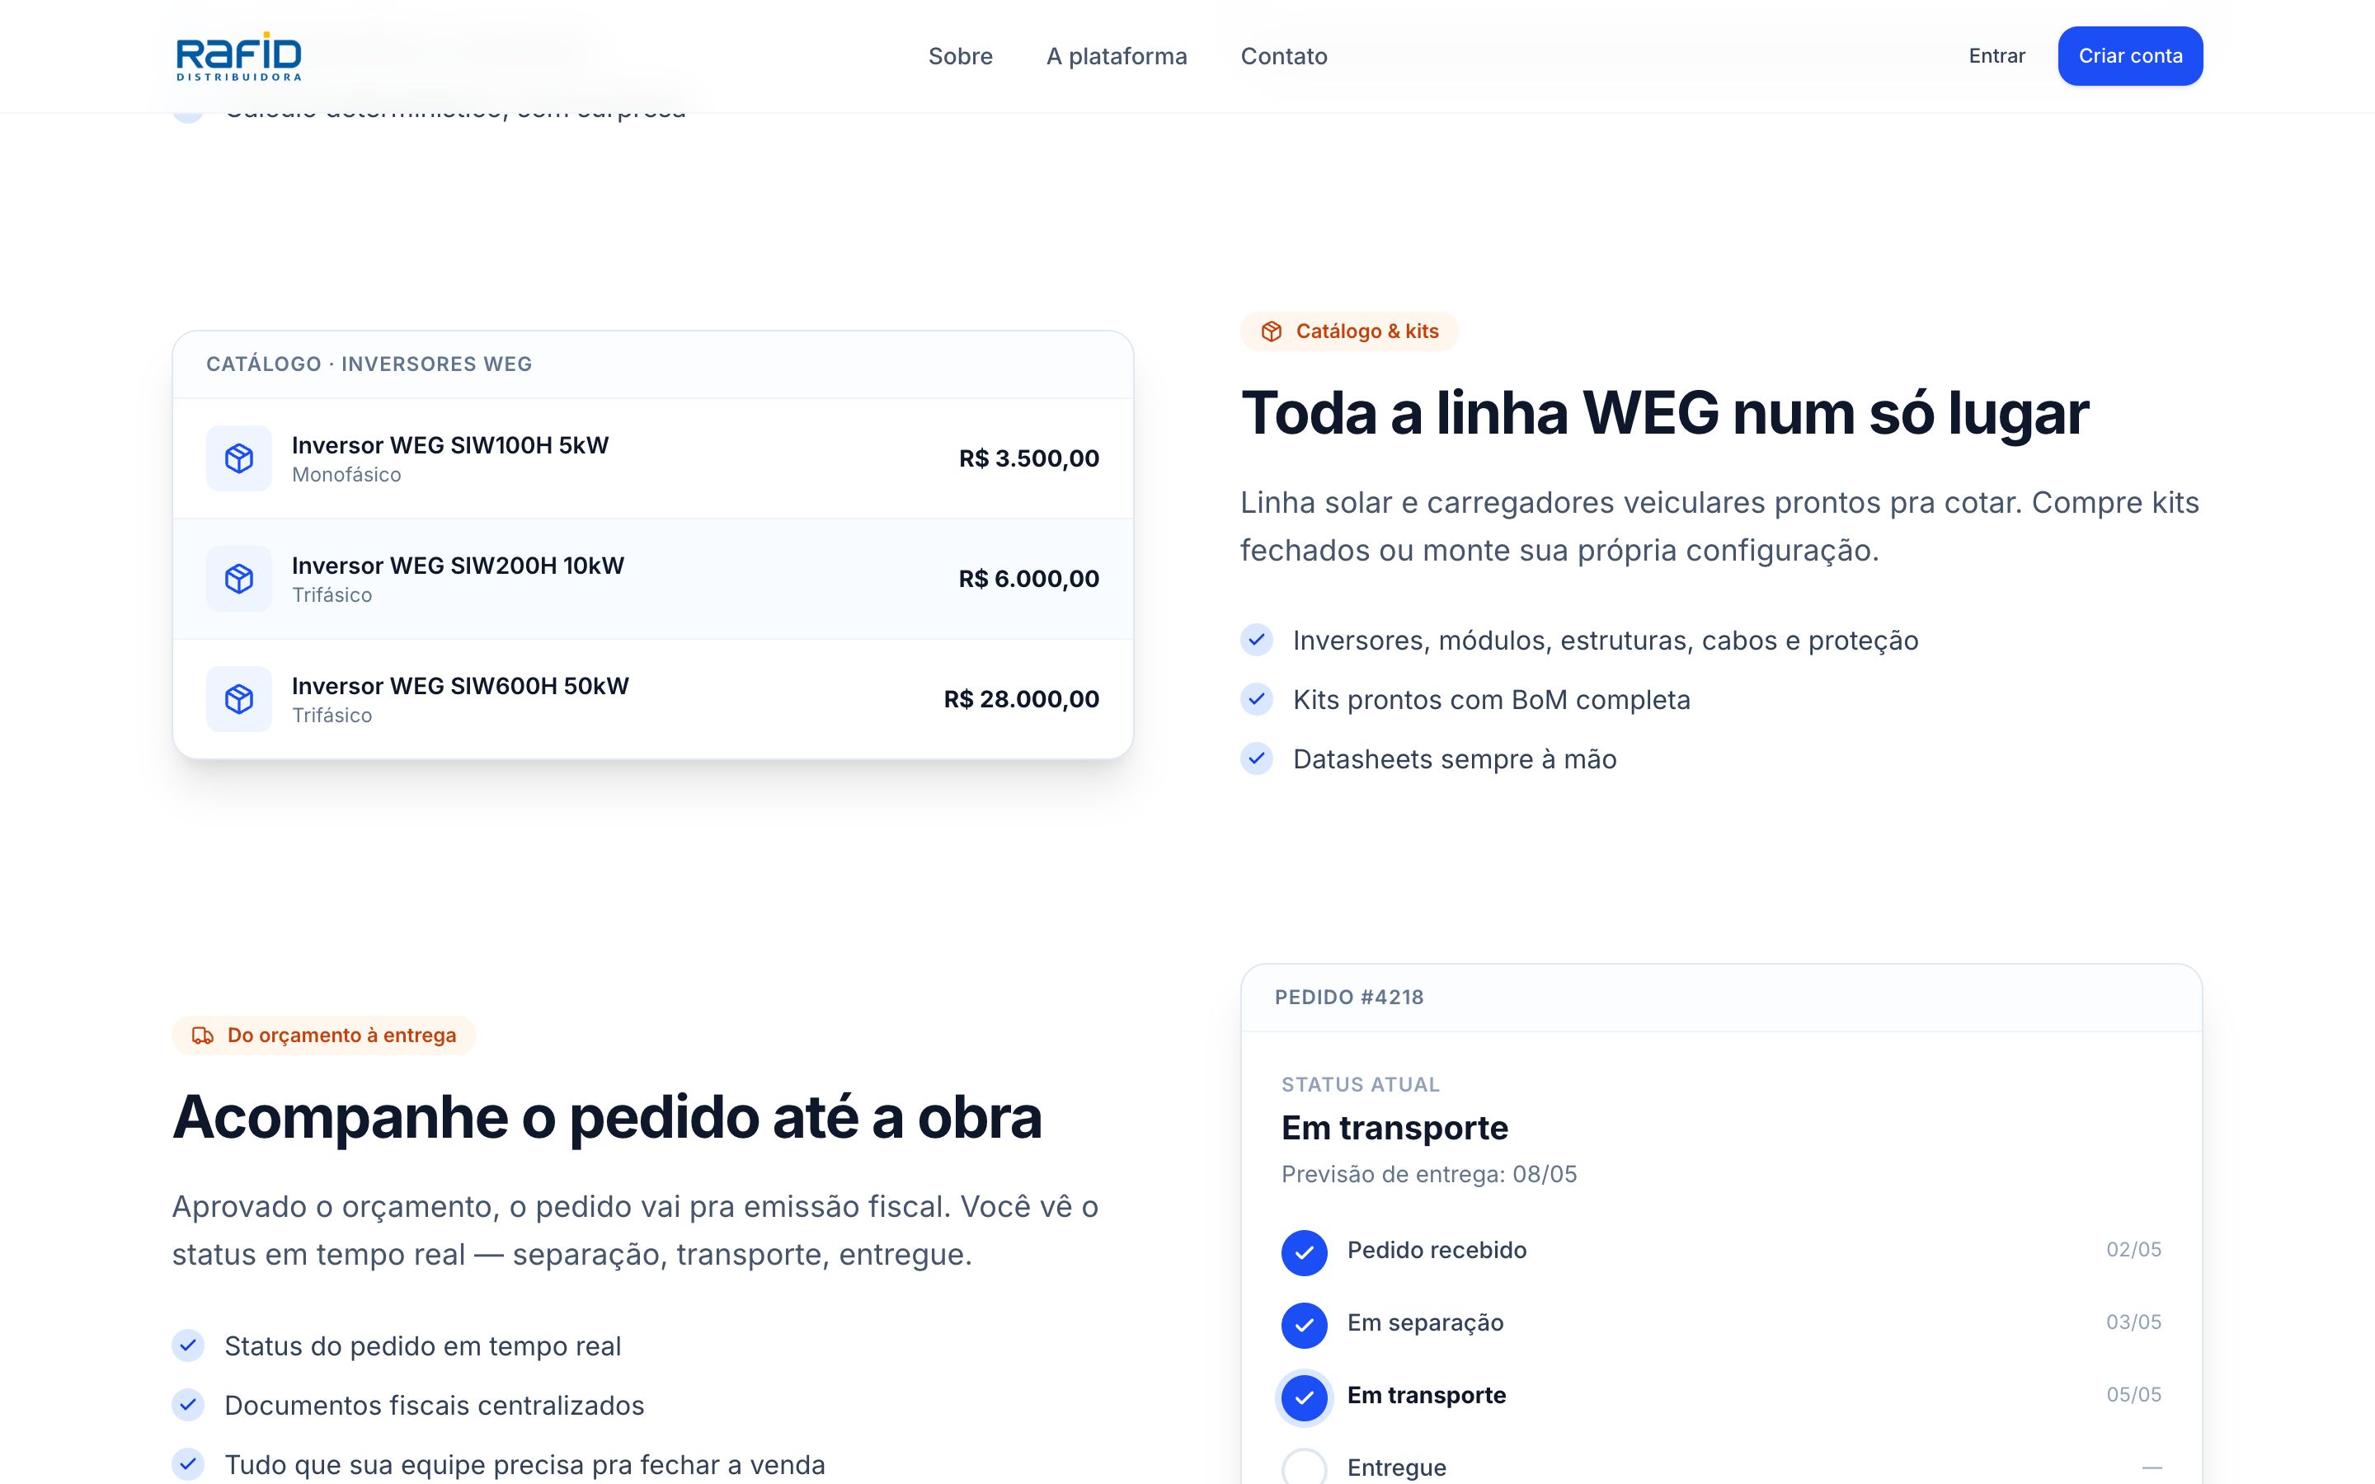Open the Sobre menu item
This screenshot has width=2375, height=1484.
pos(960,56)
